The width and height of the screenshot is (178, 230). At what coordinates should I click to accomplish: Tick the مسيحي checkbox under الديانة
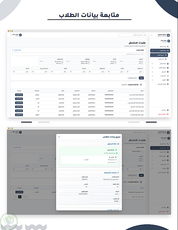(115, 63)
